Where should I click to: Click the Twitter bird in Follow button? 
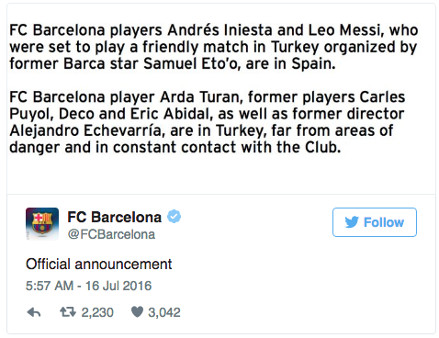click(352, 222)
